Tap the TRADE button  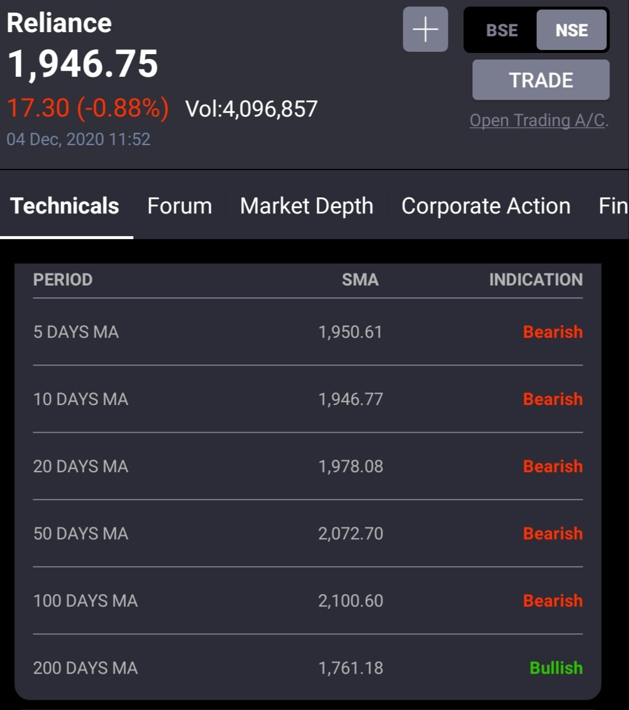[x=541, y=80]
